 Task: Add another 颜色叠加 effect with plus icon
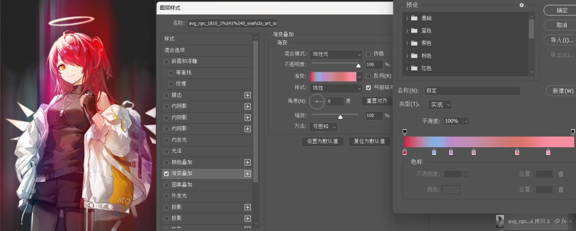247,162
